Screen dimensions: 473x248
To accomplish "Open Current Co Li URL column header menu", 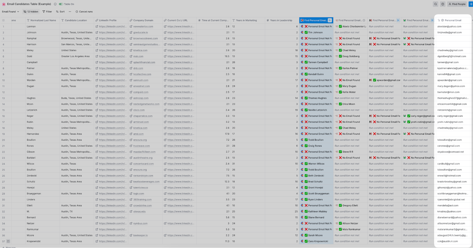I will coord(179,20).
